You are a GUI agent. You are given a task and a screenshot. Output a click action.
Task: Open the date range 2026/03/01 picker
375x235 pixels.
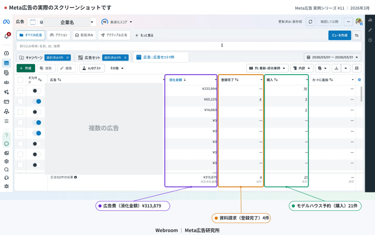[333, 57]
